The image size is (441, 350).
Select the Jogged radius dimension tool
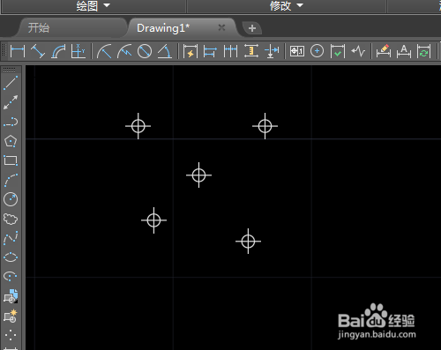coord(124,51)
